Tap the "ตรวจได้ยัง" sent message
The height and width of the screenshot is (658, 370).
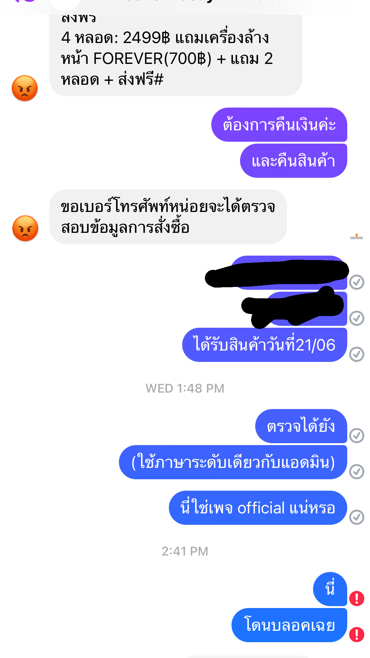pos(301,426)
